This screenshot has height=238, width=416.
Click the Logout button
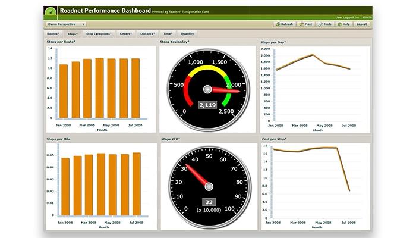(361, 24)
